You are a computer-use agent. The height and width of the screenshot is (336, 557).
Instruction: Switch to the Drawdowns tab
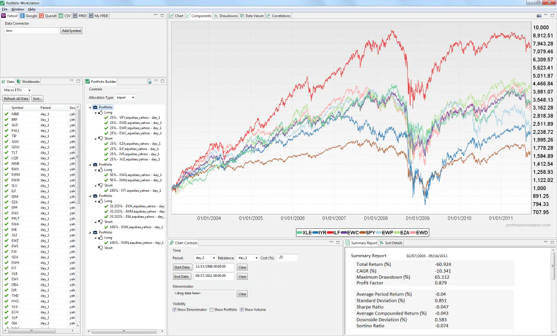226,16
